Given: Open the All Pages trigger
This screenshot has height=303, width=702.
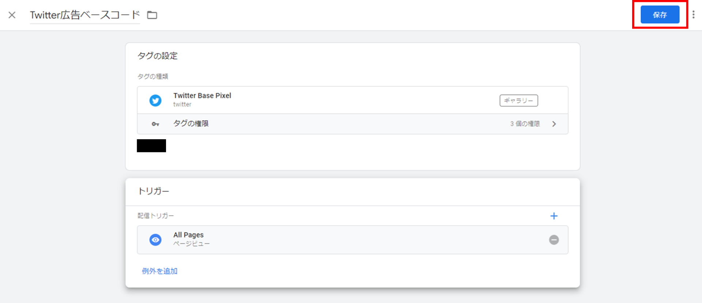Looking at the screenshot, I should pos(352,240).
